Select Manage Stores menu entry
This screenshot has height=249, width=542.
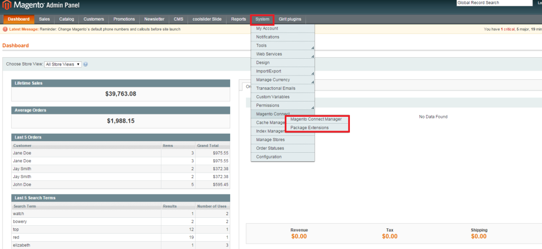[283, 140]
